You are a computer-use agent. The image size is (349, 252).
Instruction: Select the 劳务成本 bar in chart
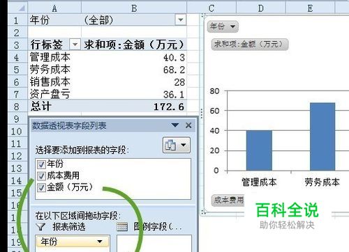pyautogui.click(x=322, y=136)
